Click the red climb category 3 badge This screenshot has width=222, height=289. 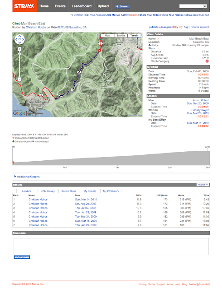pyautogui.click(x=207, y=61)
